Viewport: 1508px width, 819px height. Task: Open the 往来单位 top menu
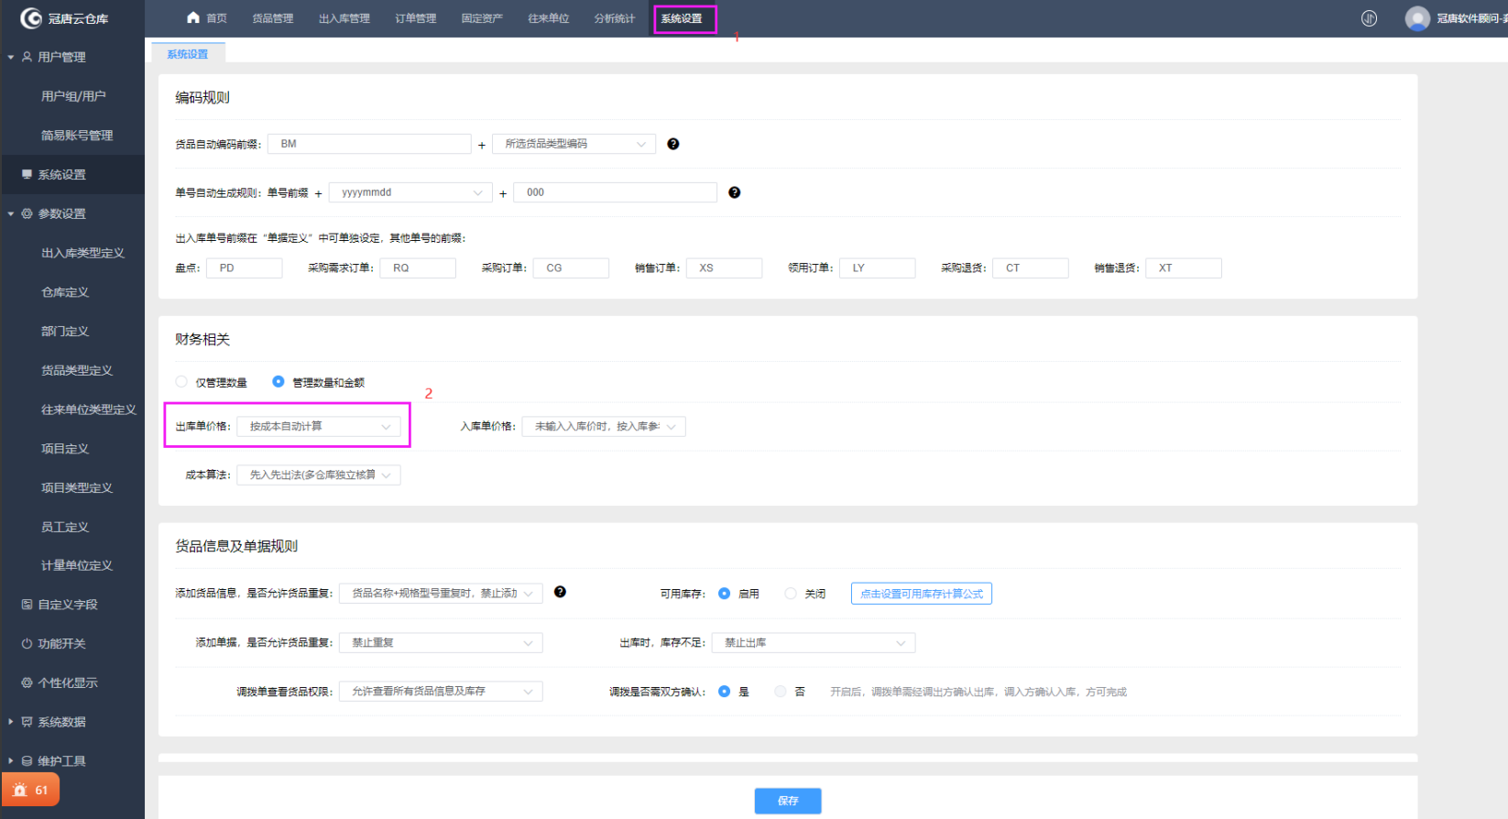[x=549, y=18]
